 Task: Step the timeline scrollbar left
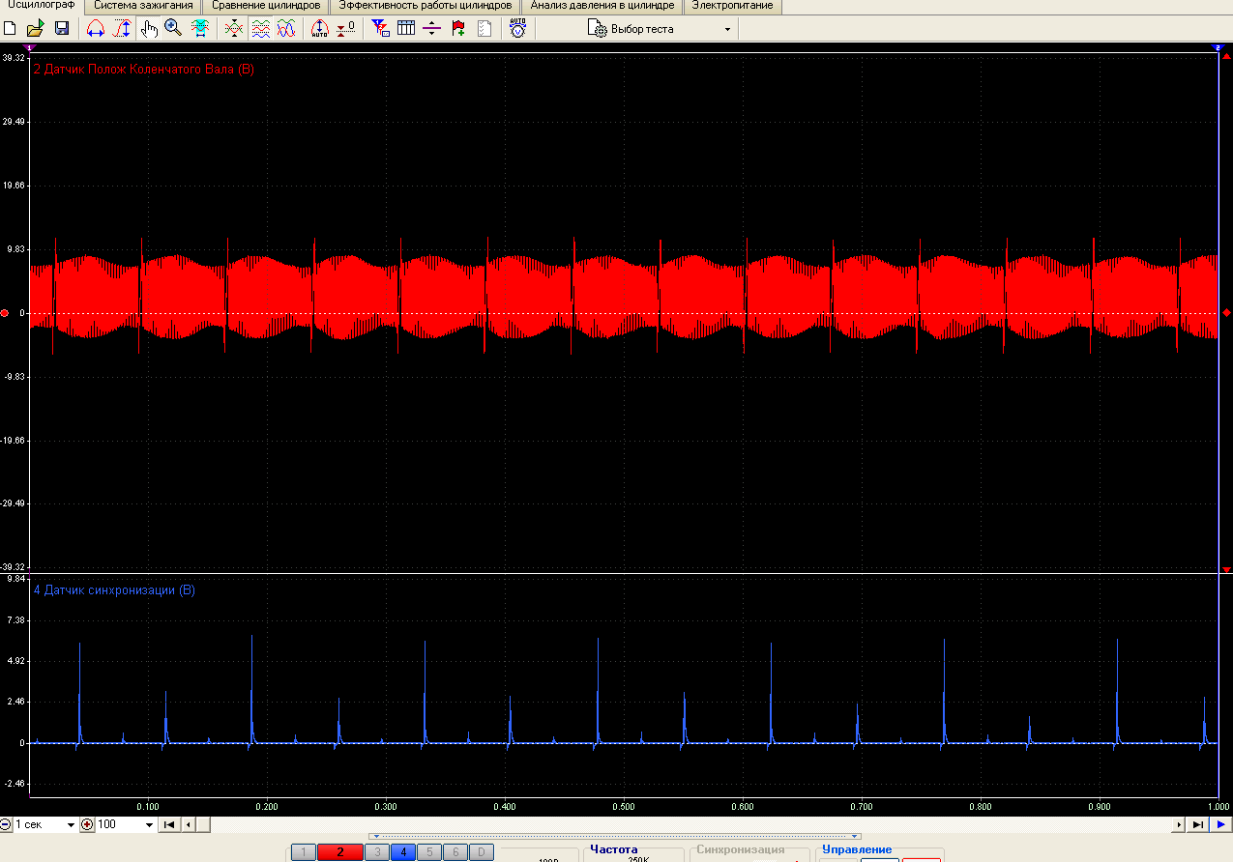(x=189, y=825)
